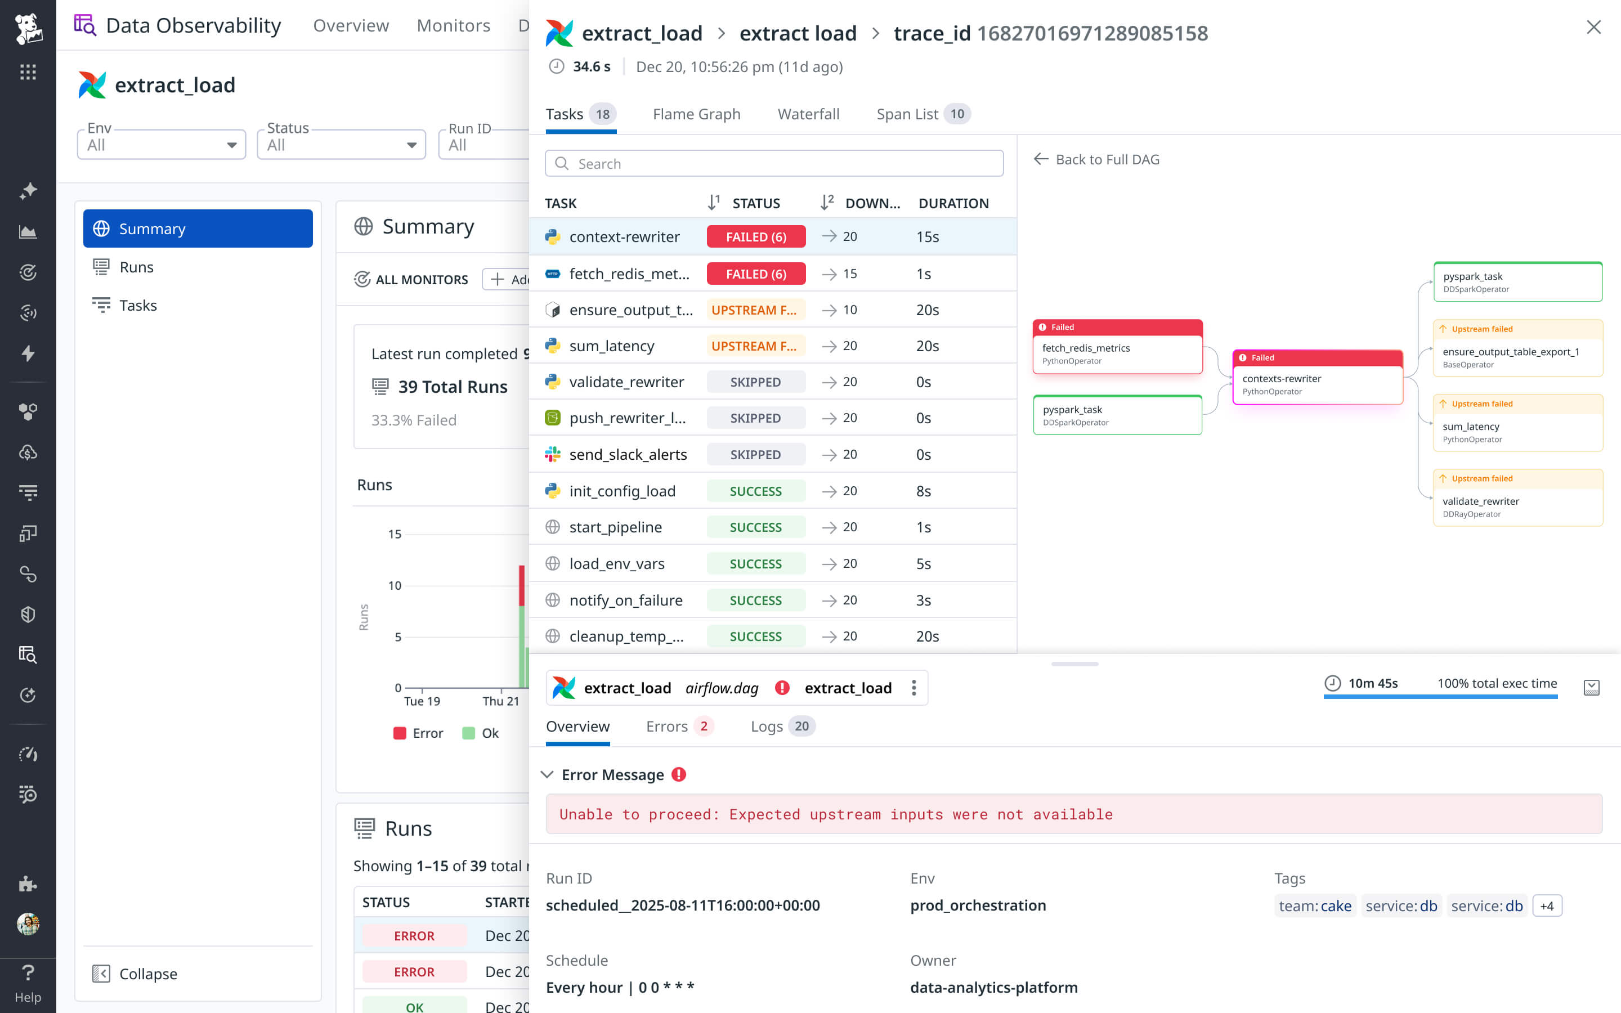Select the Data Observability icon in the sidebar
Viewport: 1621px width, 1013px height.
coord(28,655)
